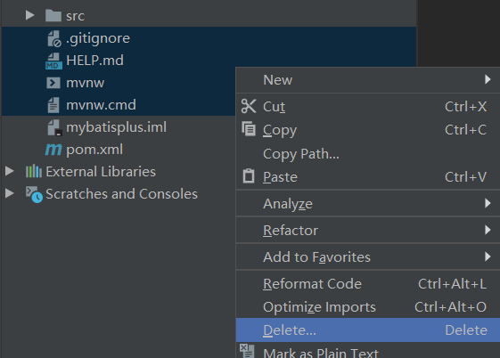Expand the External Libraries node
Viewport: 500px width, 358px height.
10,171
